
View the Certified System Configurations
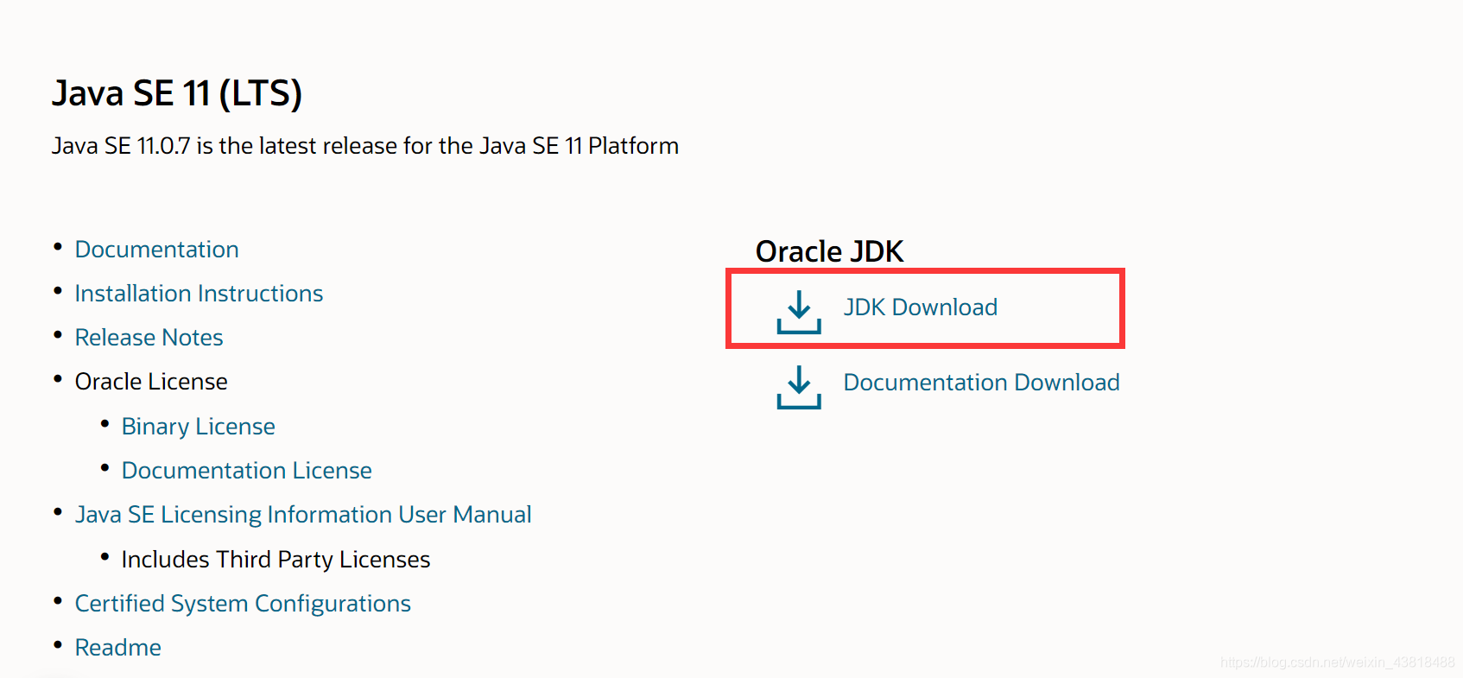point(243,603)
